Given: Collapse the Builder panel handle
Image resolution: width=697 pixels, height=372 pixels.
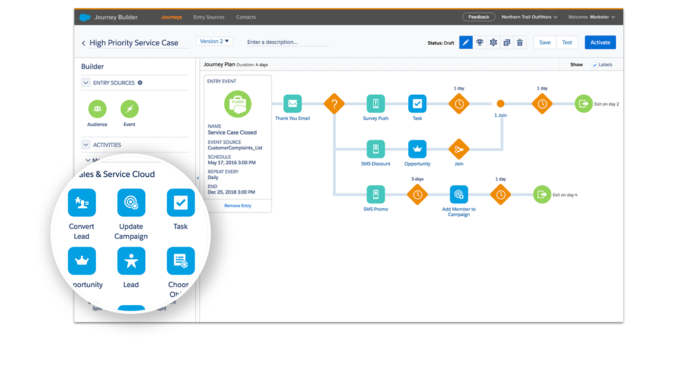Looking at the screenshot, I should pos(197,178).
